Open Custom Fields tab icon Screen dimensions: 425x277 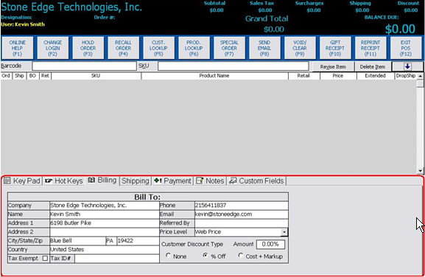233,180
